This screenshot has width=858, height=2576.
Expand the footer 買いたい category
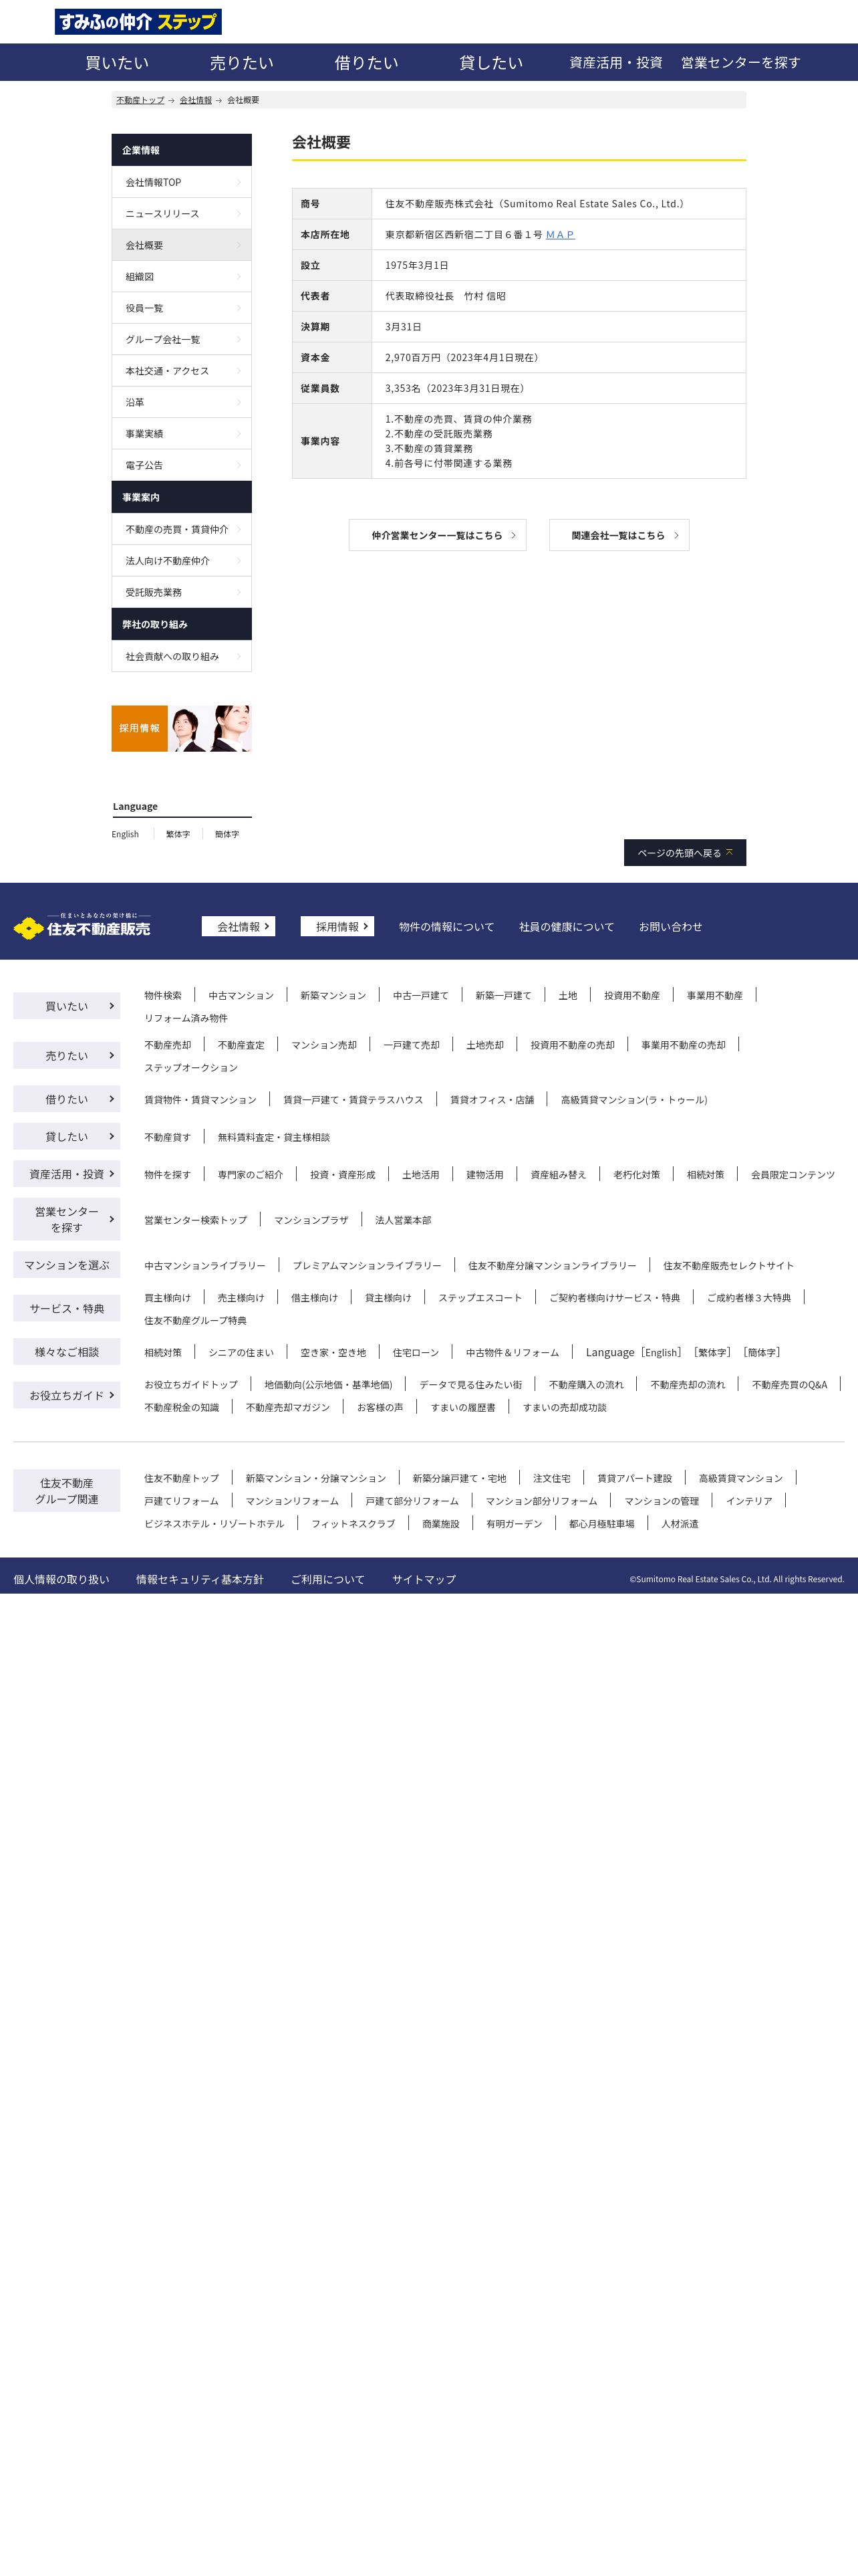(x=67, y=1006)
